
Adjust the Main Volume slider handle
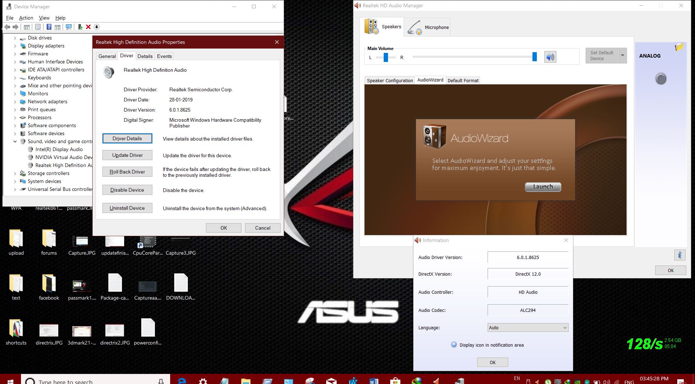(x=534, y=57)
